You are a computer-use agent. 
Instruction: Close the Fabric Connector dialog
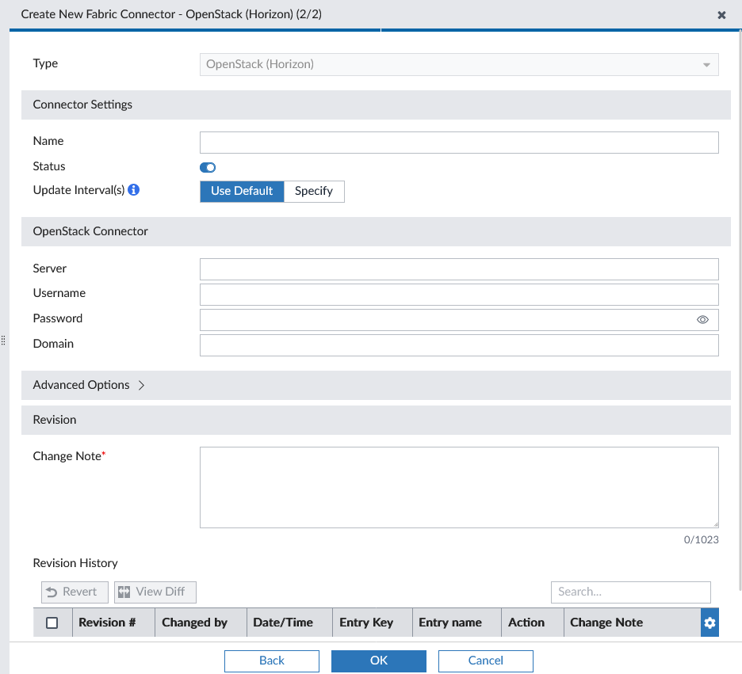tap(721, 14)
